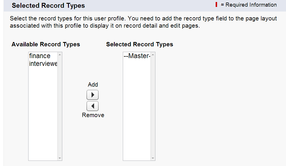Click the red Required Information indicator bar
286x166 pixels.
tap(216, 5)
